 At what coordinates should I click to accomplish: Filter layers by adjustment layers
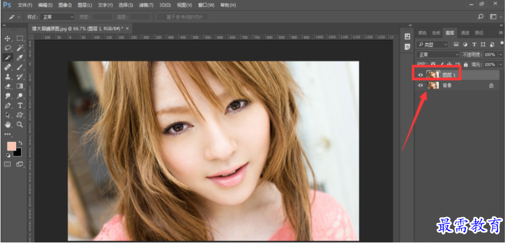coord(465,44)
